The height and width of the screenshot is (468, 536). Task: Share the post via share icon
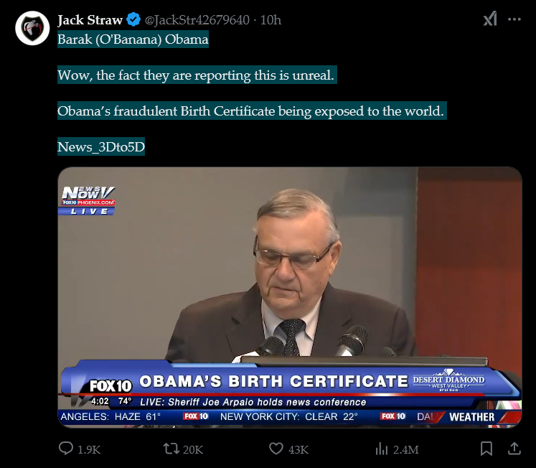click(x=514, y=449)
